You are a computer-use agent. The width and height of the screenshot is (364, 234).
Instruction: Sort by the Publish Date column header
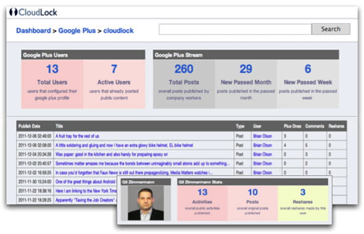29,126
